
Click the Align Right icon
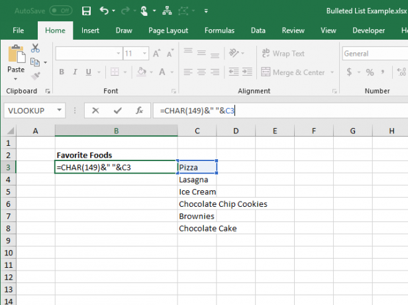point(215,72)
